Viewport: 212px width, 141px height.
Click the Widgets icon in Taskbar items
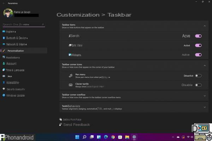tap(70, 55)
